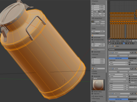Viewport: 137px width, 102px height.
Task: Click the Solidify modifier type icon
Action: [x=112, y=69]
